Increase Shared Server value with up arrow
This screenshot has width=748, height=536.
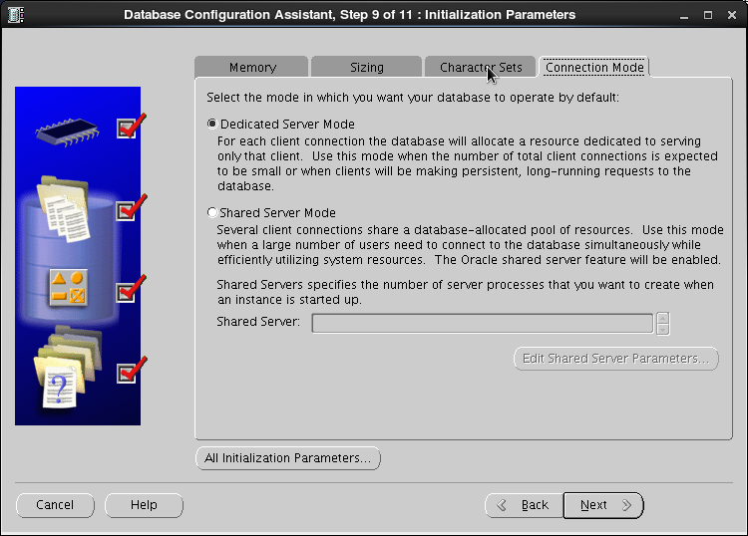point(662,318)
